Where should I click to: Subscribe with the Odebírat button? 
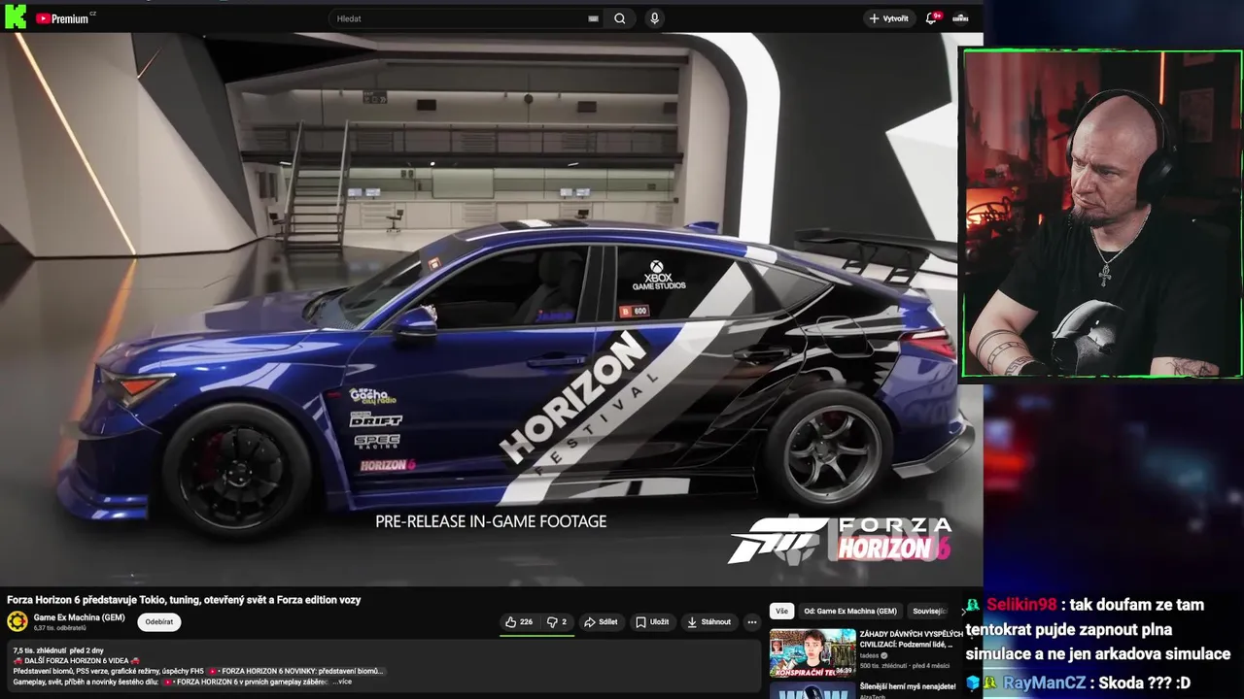tap(159, 622)
